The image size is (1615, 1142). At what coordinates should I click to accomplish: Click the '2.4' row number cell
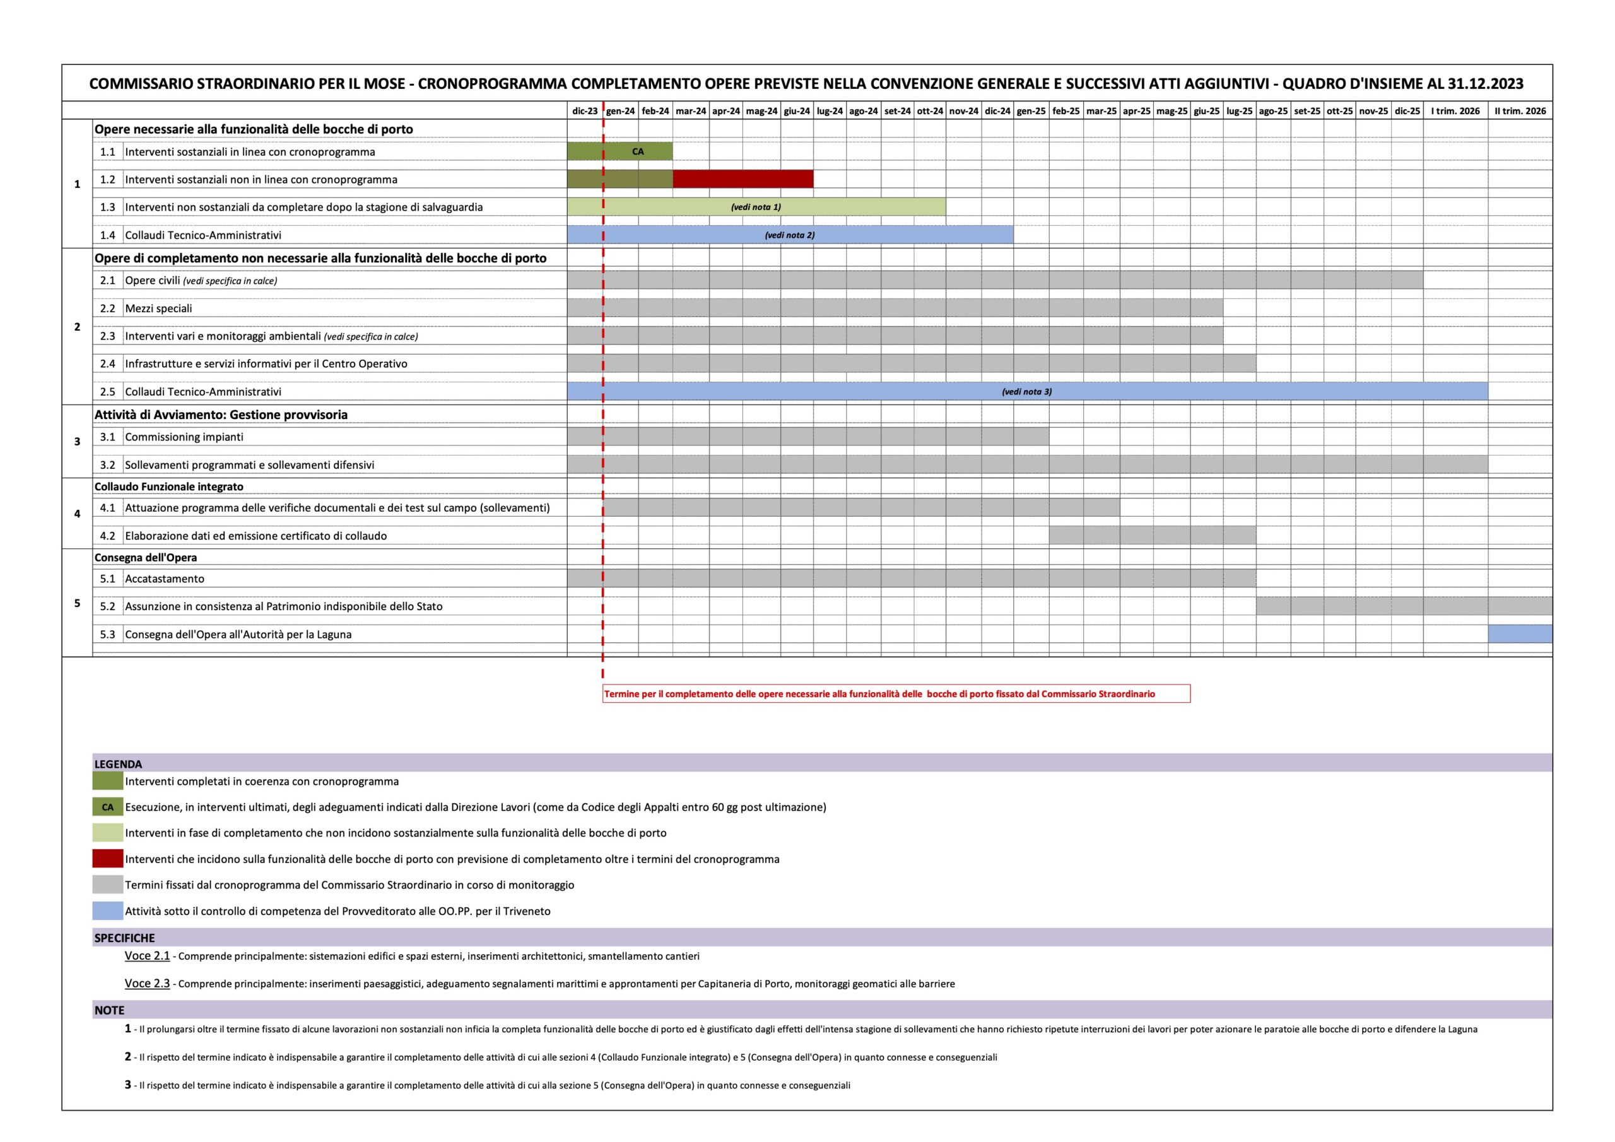(x=108, y=364)
